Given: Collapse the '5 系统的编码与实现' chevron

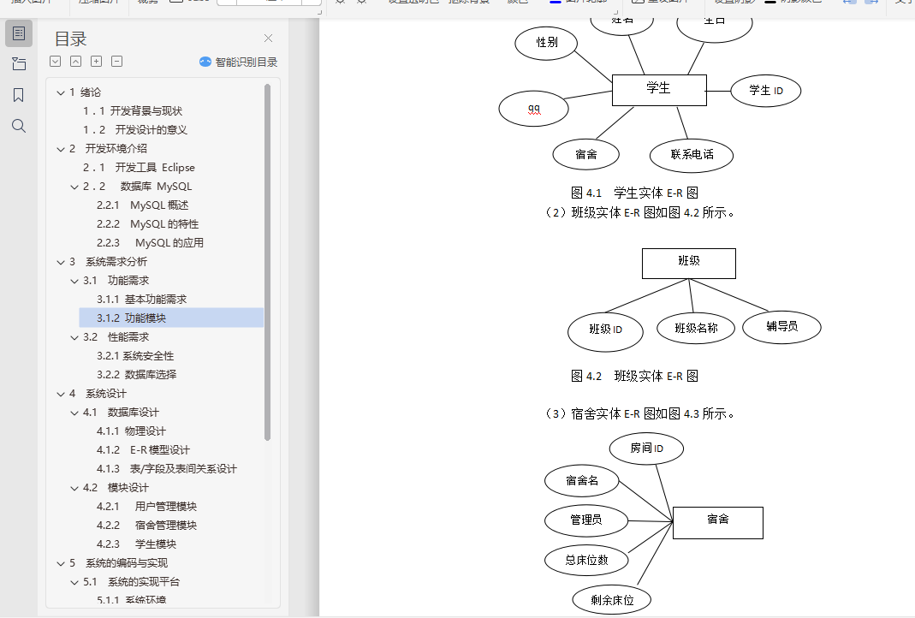Looking at the screenshot, I should (61, 564).
